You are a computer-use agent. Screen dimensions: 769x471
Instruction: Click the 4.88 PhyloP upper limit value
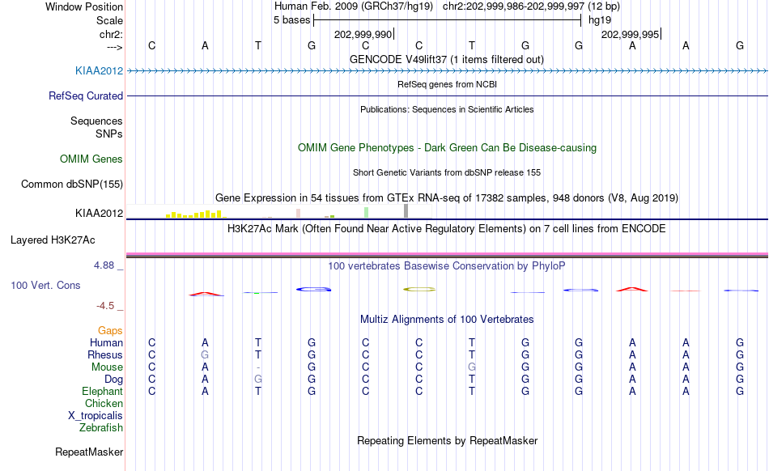(x=104, y=265)
